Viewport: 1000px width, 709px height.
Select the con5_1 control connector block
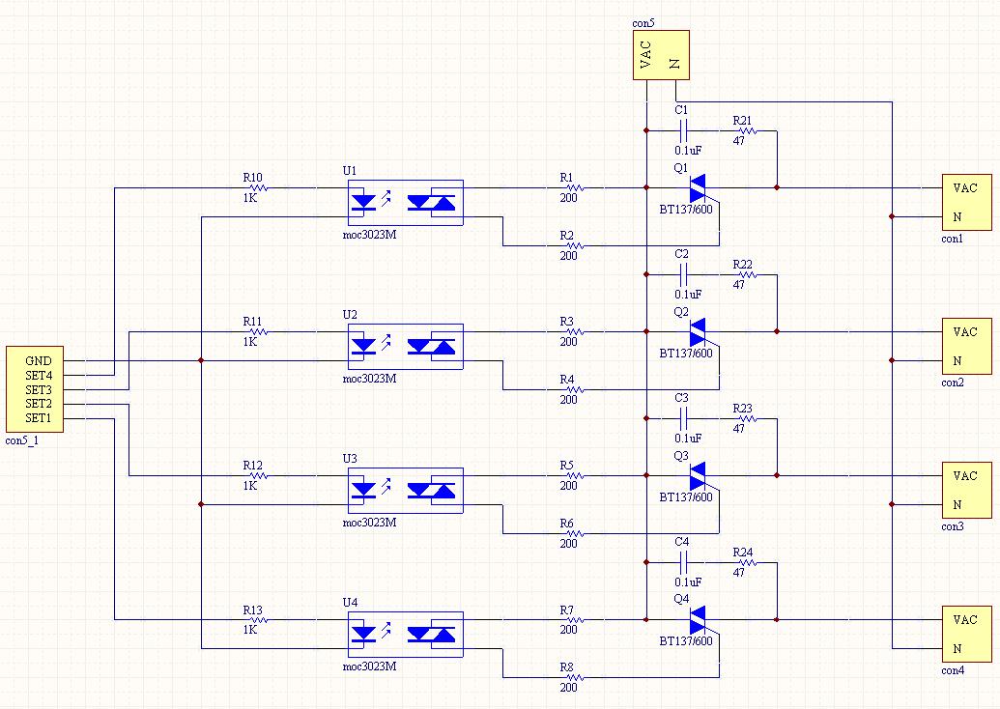35,389
